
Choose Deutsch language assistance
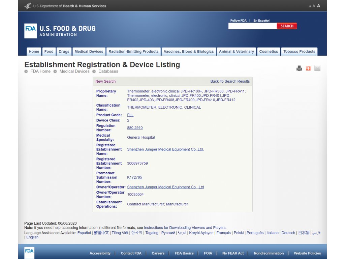(x=288, y=233)
